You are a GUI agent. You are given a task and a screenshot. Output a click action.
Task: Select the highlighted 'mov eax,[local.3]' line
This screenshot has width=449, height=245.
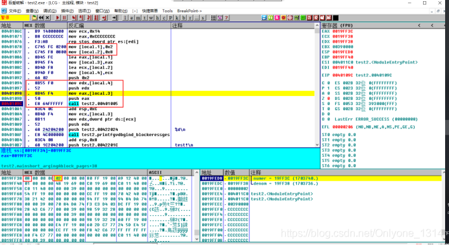pos(157,93)
